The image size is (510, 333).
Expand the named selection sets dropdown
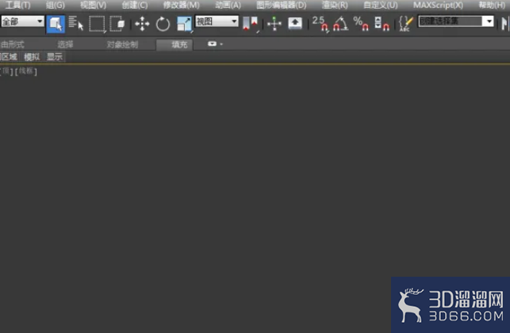489,21
